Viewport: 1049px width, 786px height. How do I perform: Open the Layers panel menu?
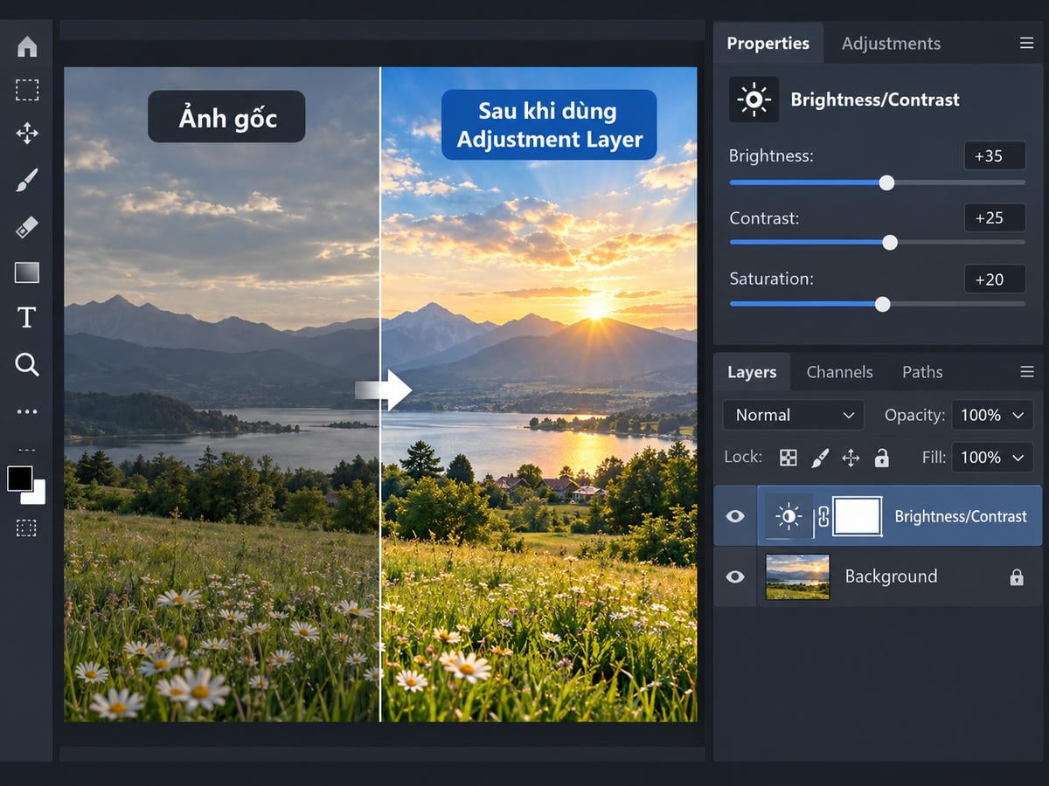click(x=1026, y=372)
